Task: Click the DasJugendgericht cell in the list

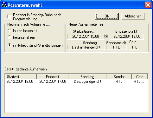Action: point(87,82)
